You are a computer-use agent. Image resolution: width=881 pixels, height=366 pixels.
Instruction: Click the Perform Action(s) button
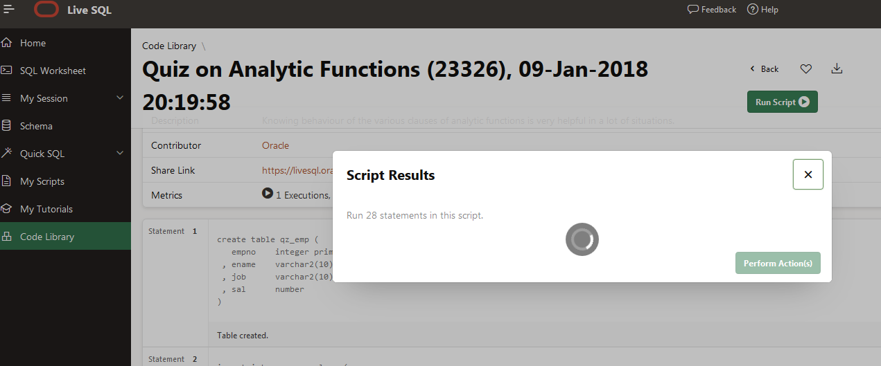(778, 263)
